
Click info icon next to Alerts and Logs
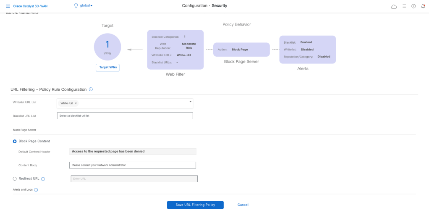36,190
